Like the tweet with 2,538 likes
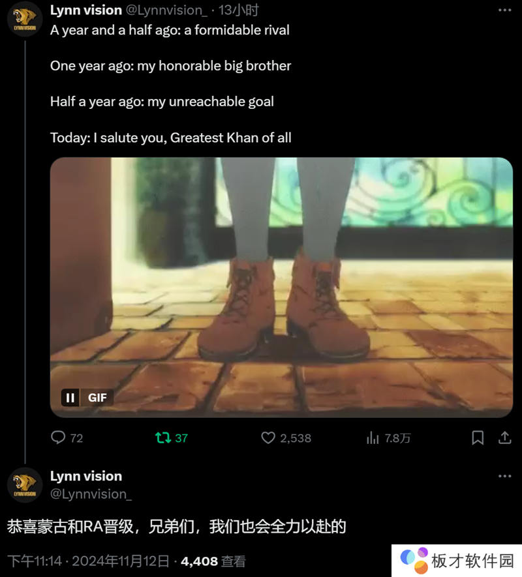 (x=286, y=438)
